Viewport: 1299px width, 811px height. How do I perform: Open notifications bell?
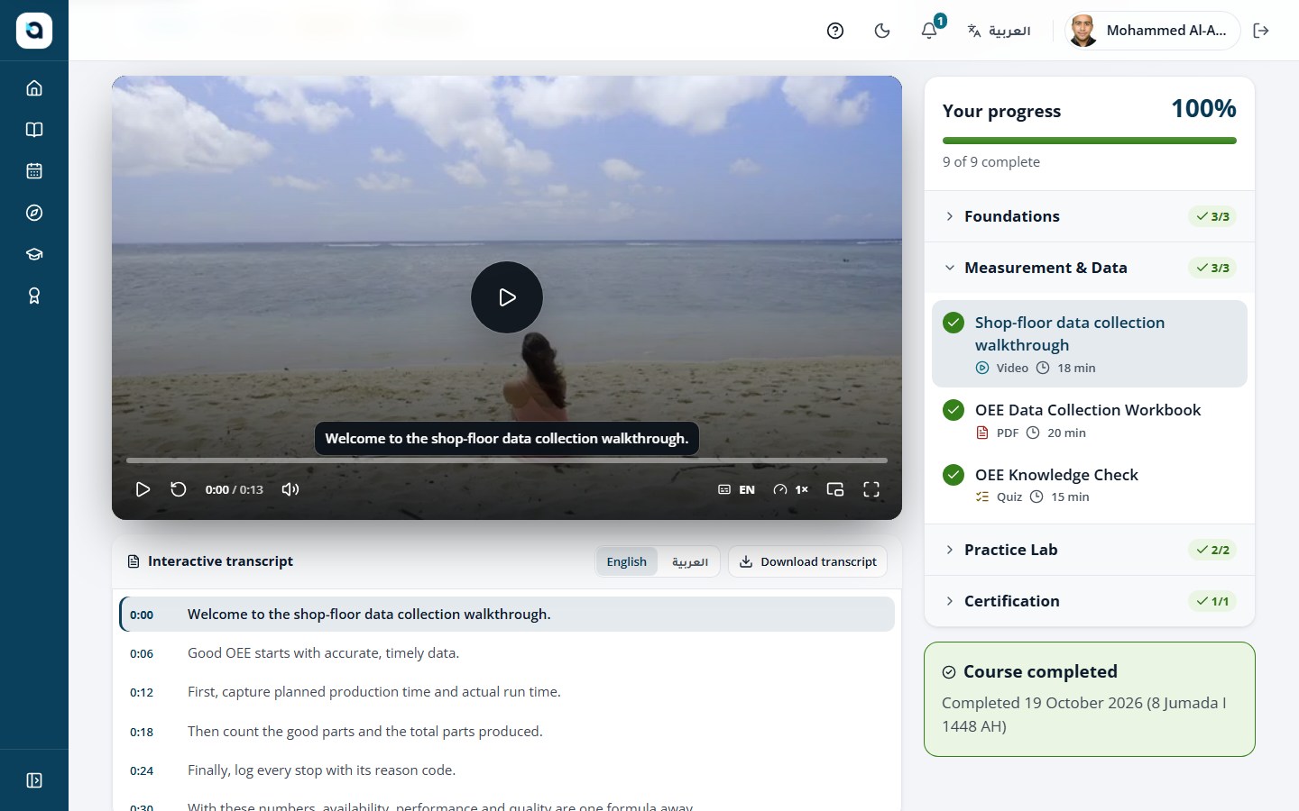(929, 31)
